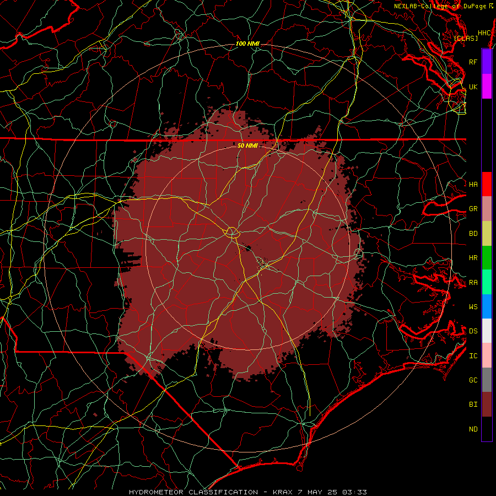Click the 'BI' legend label

(473, 405)
